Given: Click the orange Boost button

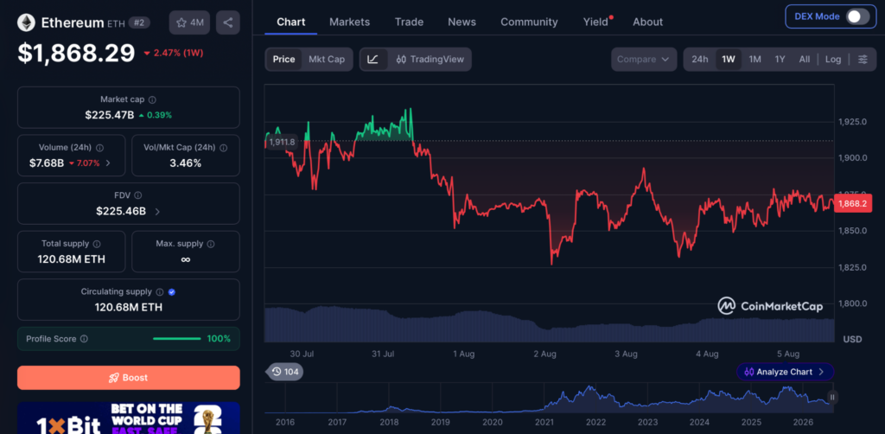Looking at the screenshot, I should (x=129, y=378).
